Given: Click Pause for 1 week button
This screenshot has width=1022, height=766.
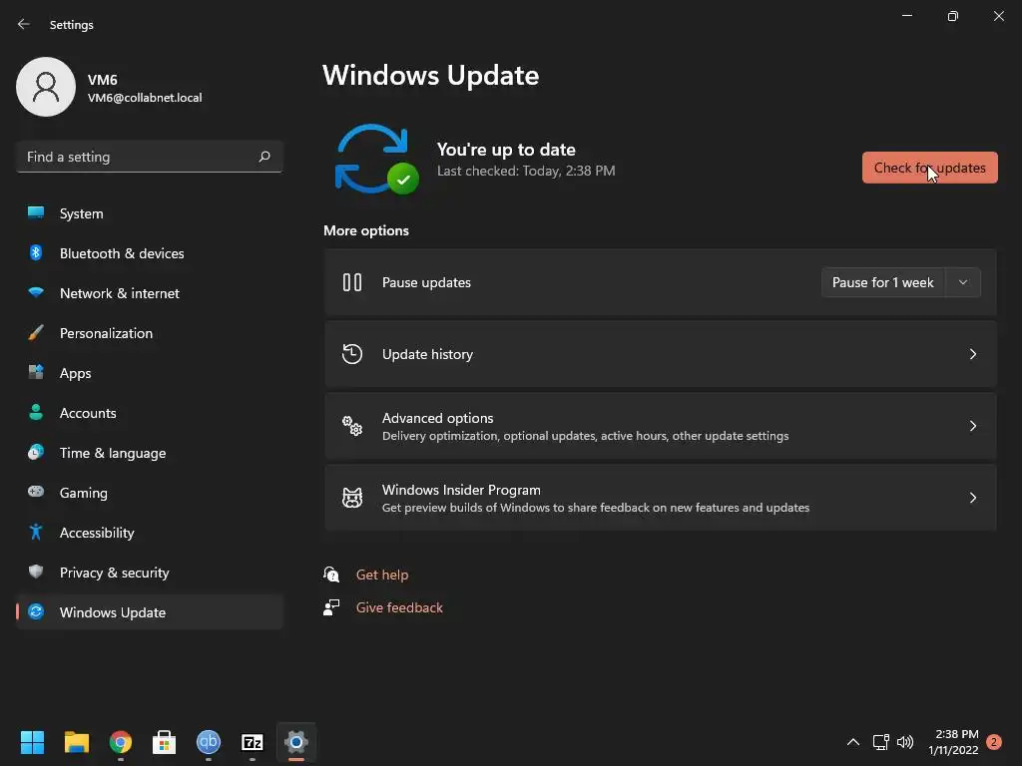Looking at the screenshot, I should pos(883,282).
